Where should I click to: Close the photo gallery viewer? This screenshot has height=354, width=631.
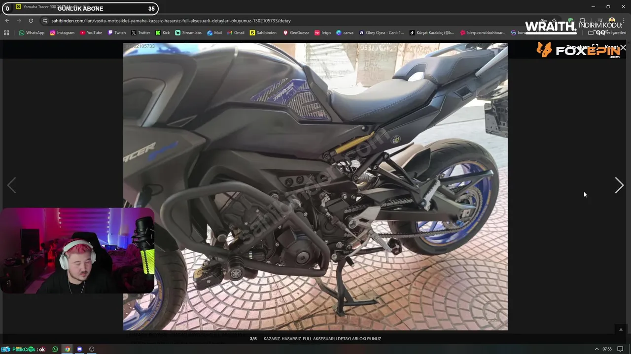[x=623, y=48]
